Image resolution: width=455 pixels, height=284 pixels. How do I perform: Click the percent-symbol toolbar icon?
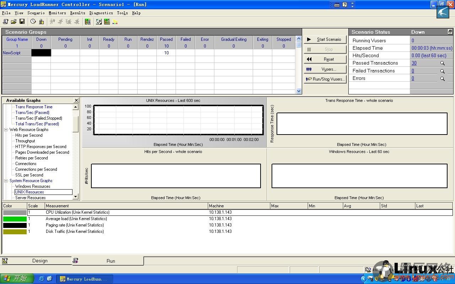coord(99,22)
